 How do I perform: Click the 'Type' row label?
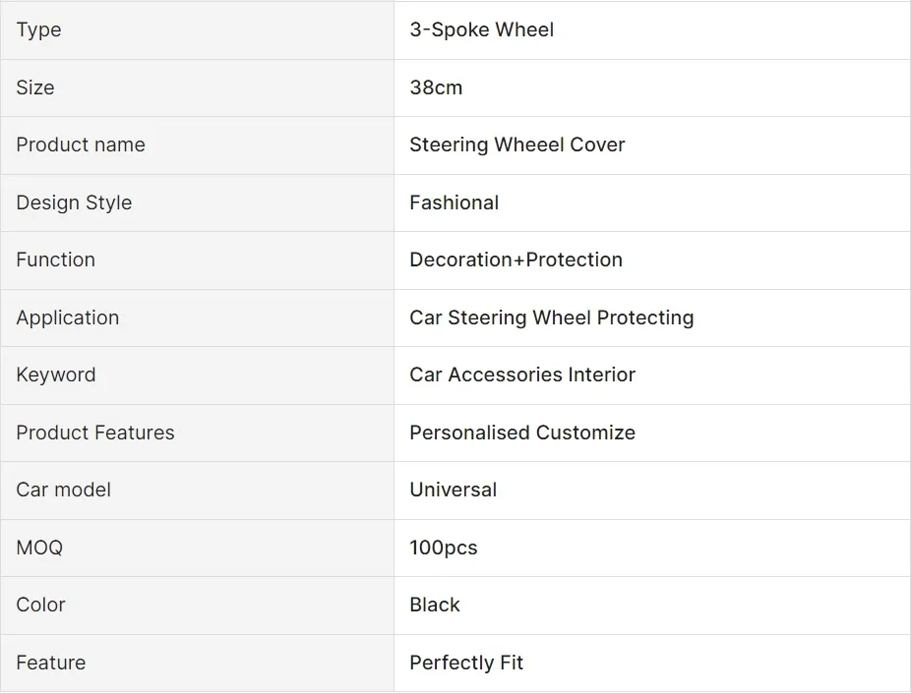pos(38,29)
